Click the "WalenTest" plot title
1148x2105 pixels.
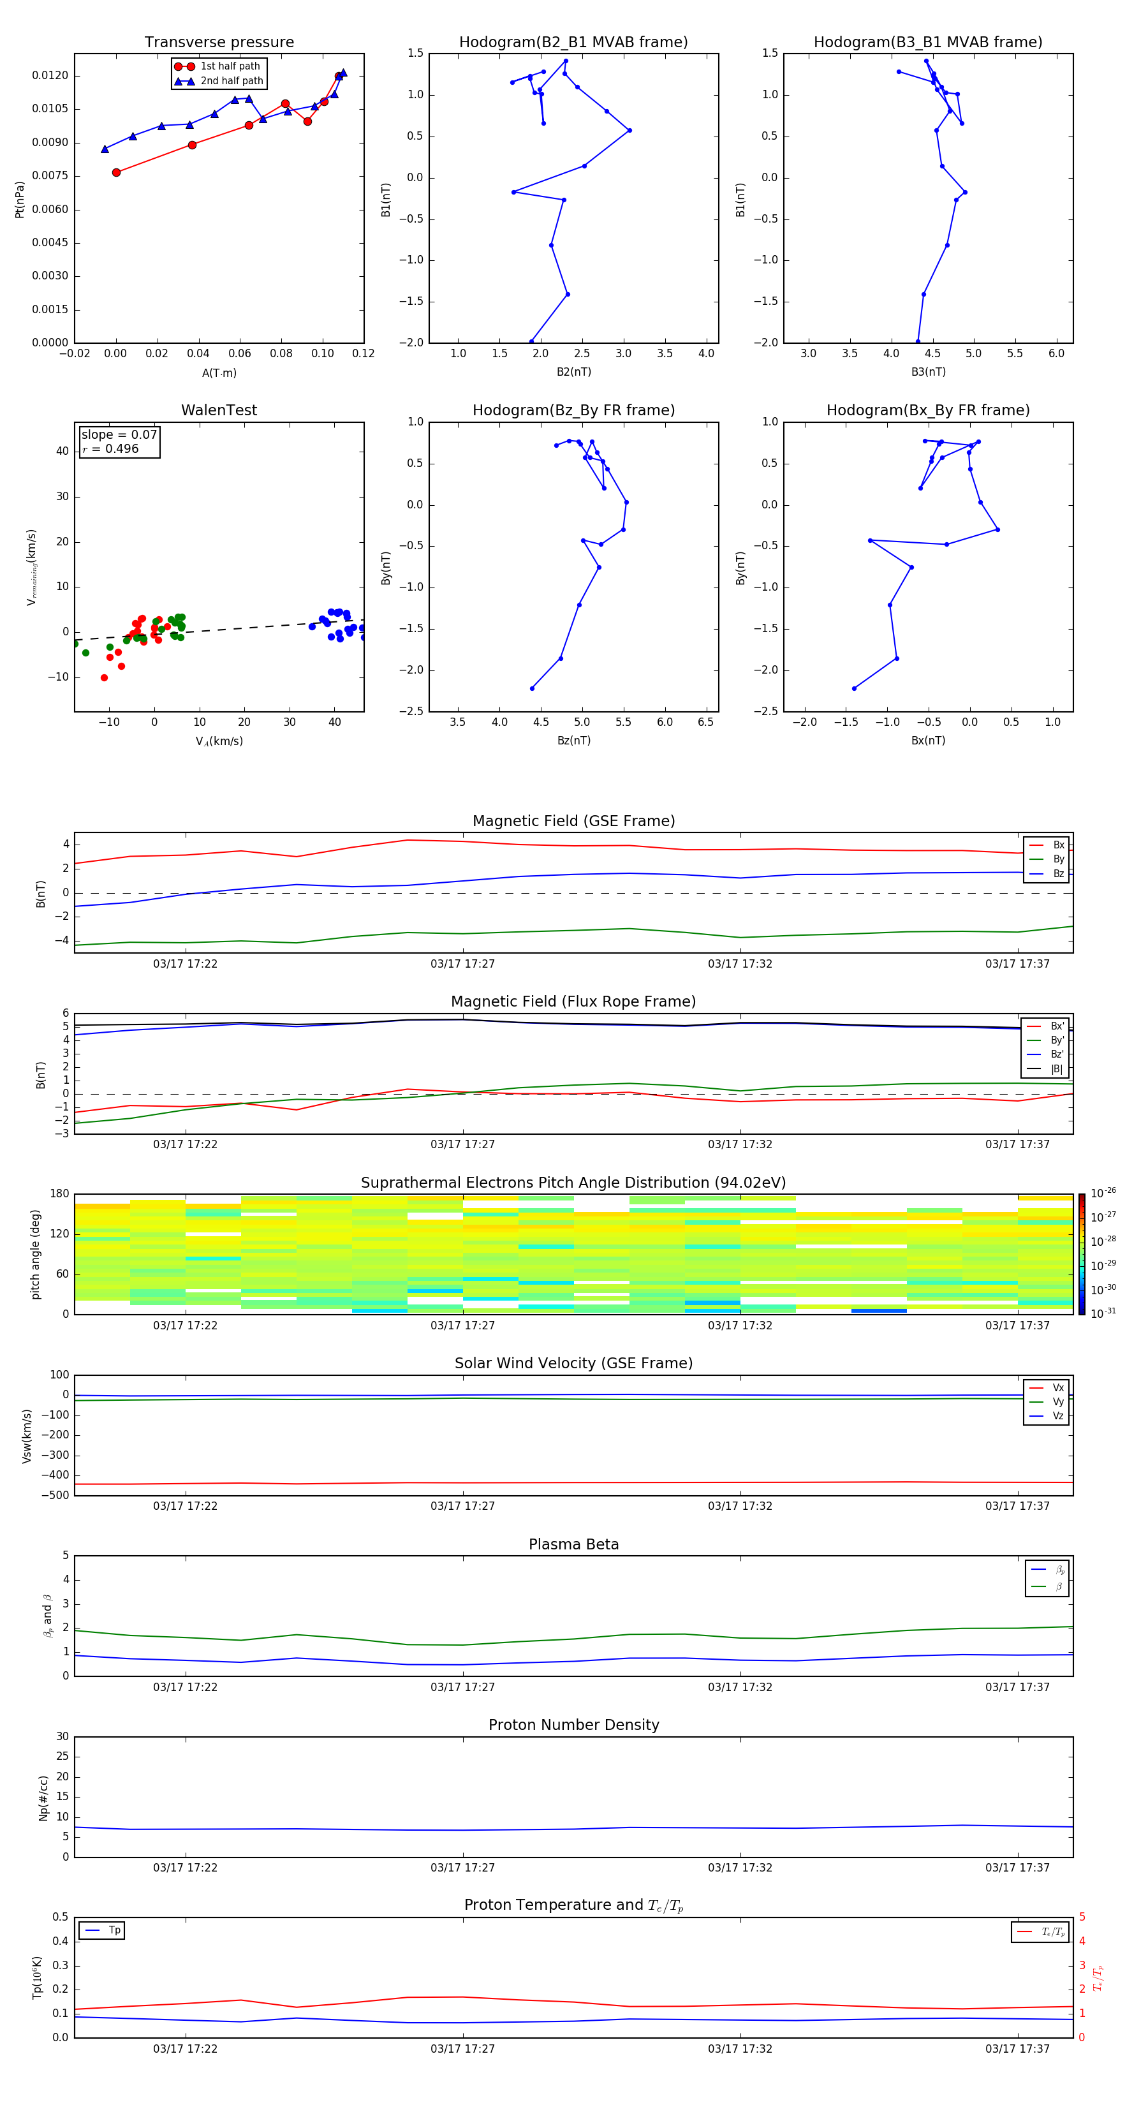219,410
